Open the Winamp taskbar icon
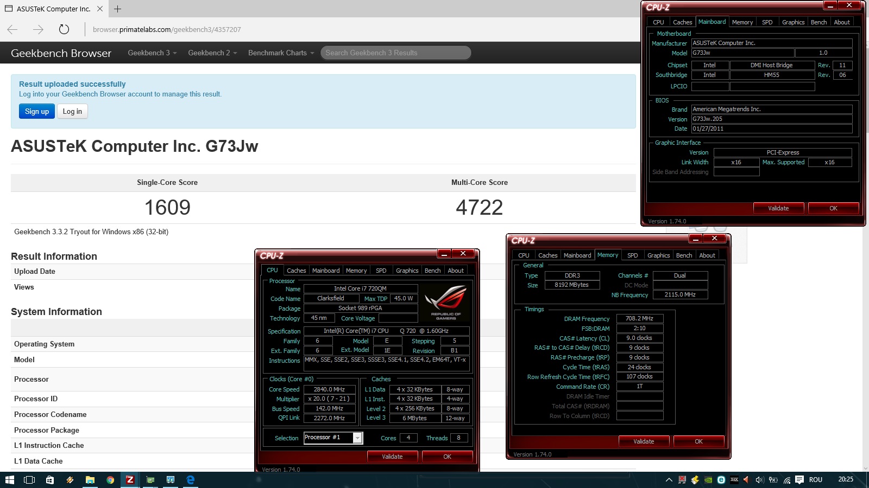Viewport: 869px width, 488px height. point(70,480)
